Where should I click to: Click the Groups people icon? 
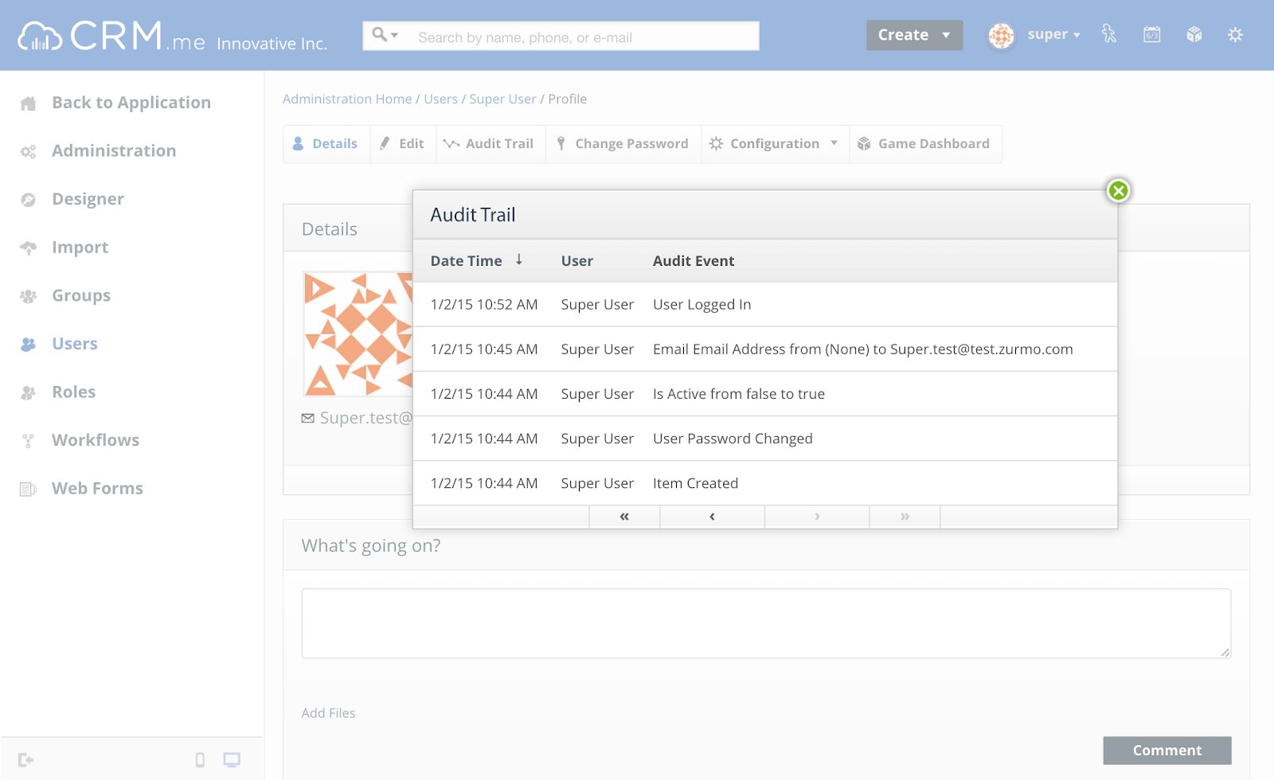coord(29,296)
